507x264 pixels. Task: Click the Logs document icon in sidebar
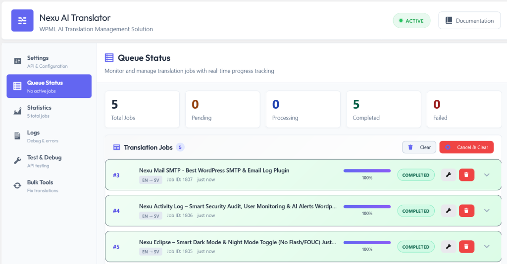click(x=17, y=136)
